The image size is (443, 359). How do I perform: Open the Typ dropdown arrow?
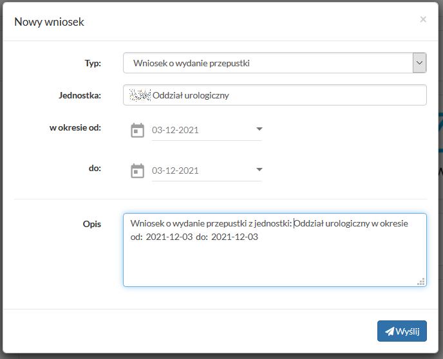coord(419,63)
